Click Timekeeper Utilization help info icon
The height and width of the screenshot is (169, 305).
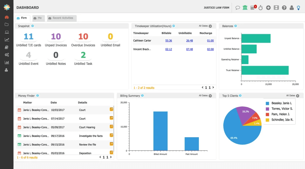tap(174, 26)
